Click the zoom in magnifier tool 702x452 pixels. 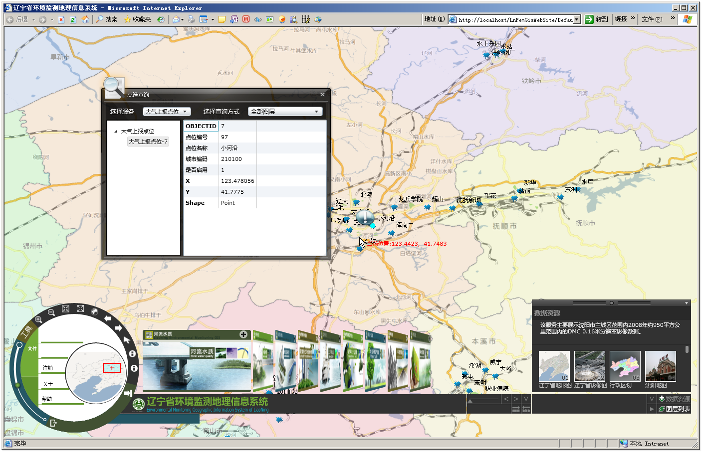point(38,319)
